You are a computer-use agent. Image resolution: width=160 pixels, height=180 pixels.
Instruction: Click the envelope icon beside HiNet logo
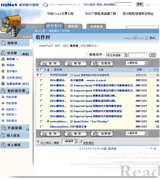tap(46, 5)
